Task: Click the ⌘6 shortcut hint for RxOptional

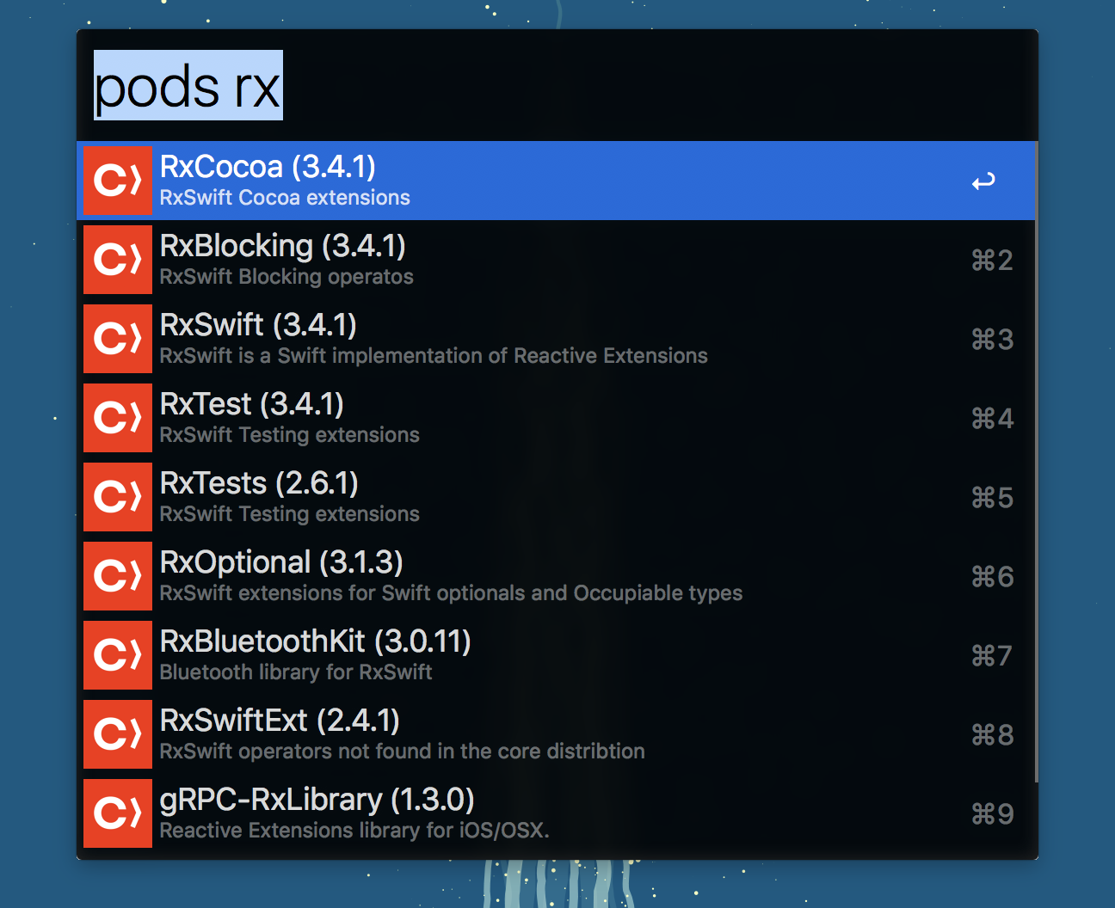Action: coord(992,577)
